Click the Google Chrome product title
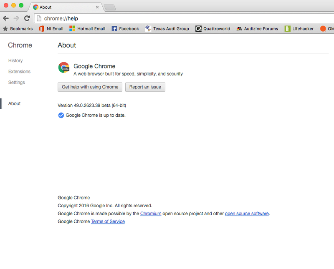This screenshot has width=334, height=269. 94,66
